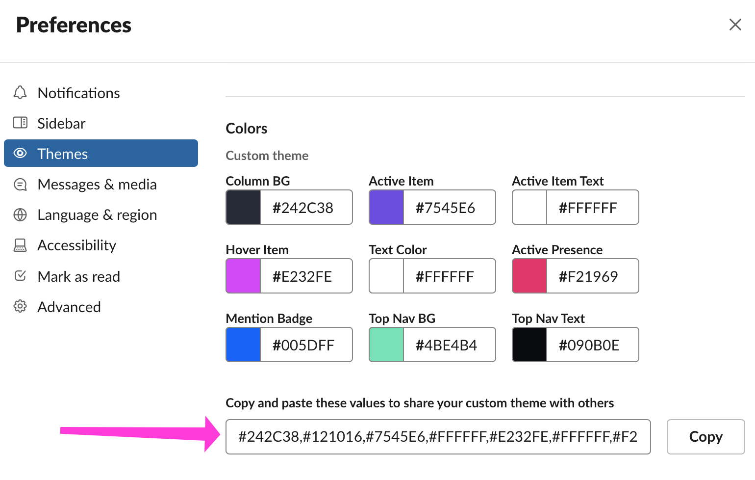Select the magenta Hover Item swatch

point(243,276)
